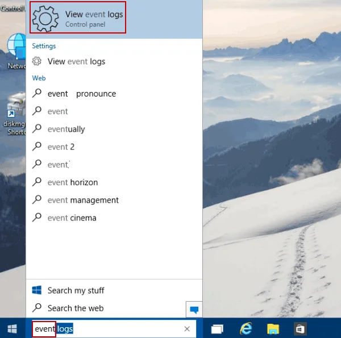Pick the 'event management' suggestion
Screen dimensions: 341x338
[x=114, y=200]
